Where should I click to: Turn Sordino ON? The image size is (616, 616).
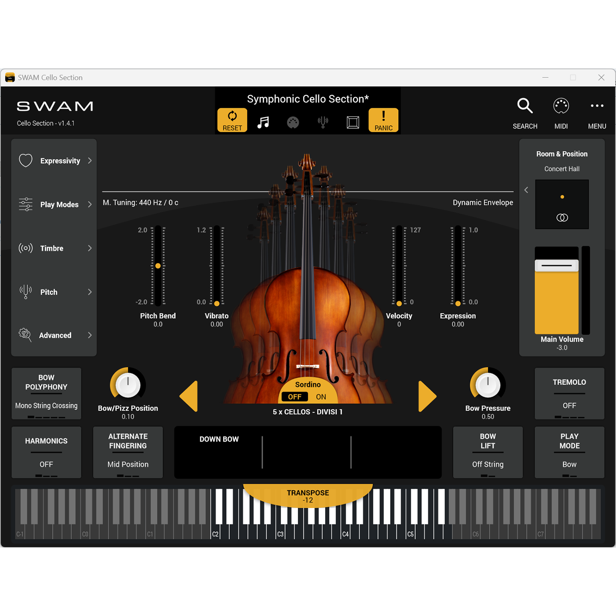pyautogui.click(x=321, y=397)
